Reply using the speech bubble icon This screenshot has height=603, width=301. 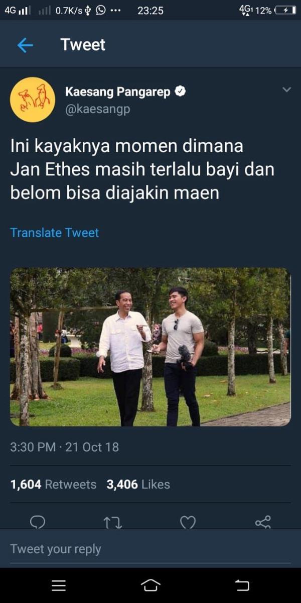[38, 522]
